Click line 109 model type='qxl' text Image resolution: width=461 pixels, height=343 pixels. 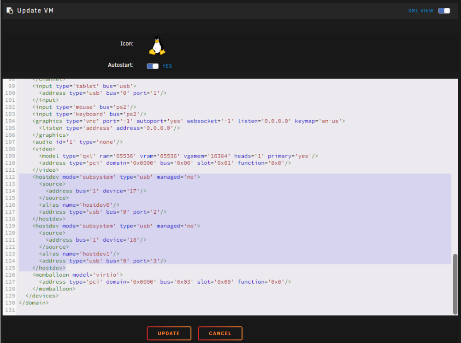[x=179, y=156]
